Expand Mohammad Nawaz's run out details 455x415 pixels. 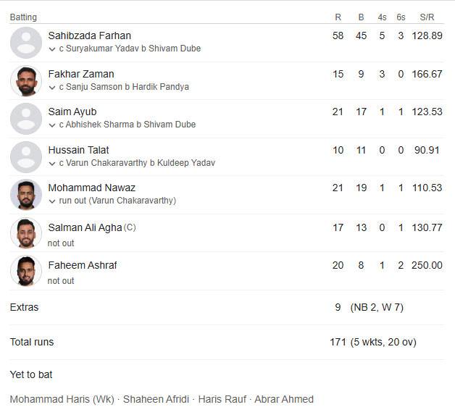click(52, 201)
